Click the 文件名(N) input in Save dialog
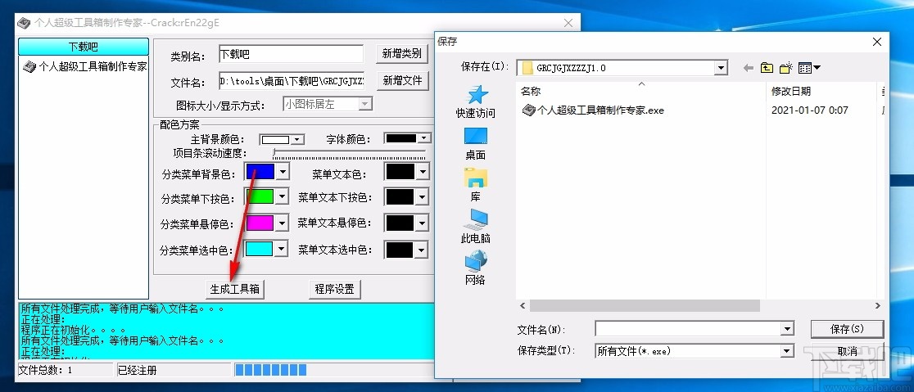Viewport: 914px width, 392px height. coord(689,329)
